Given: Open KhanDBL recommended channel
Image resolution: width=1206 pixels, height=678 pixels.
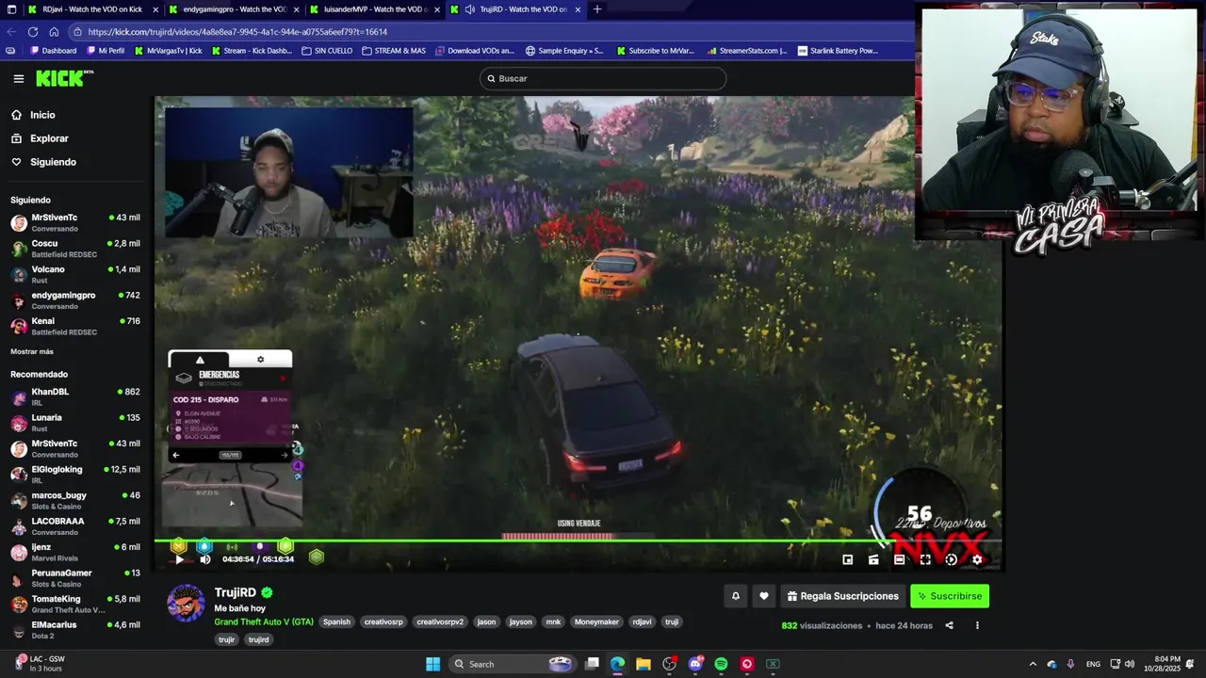Looking at the screenshot, I should [x=75, y=396].
